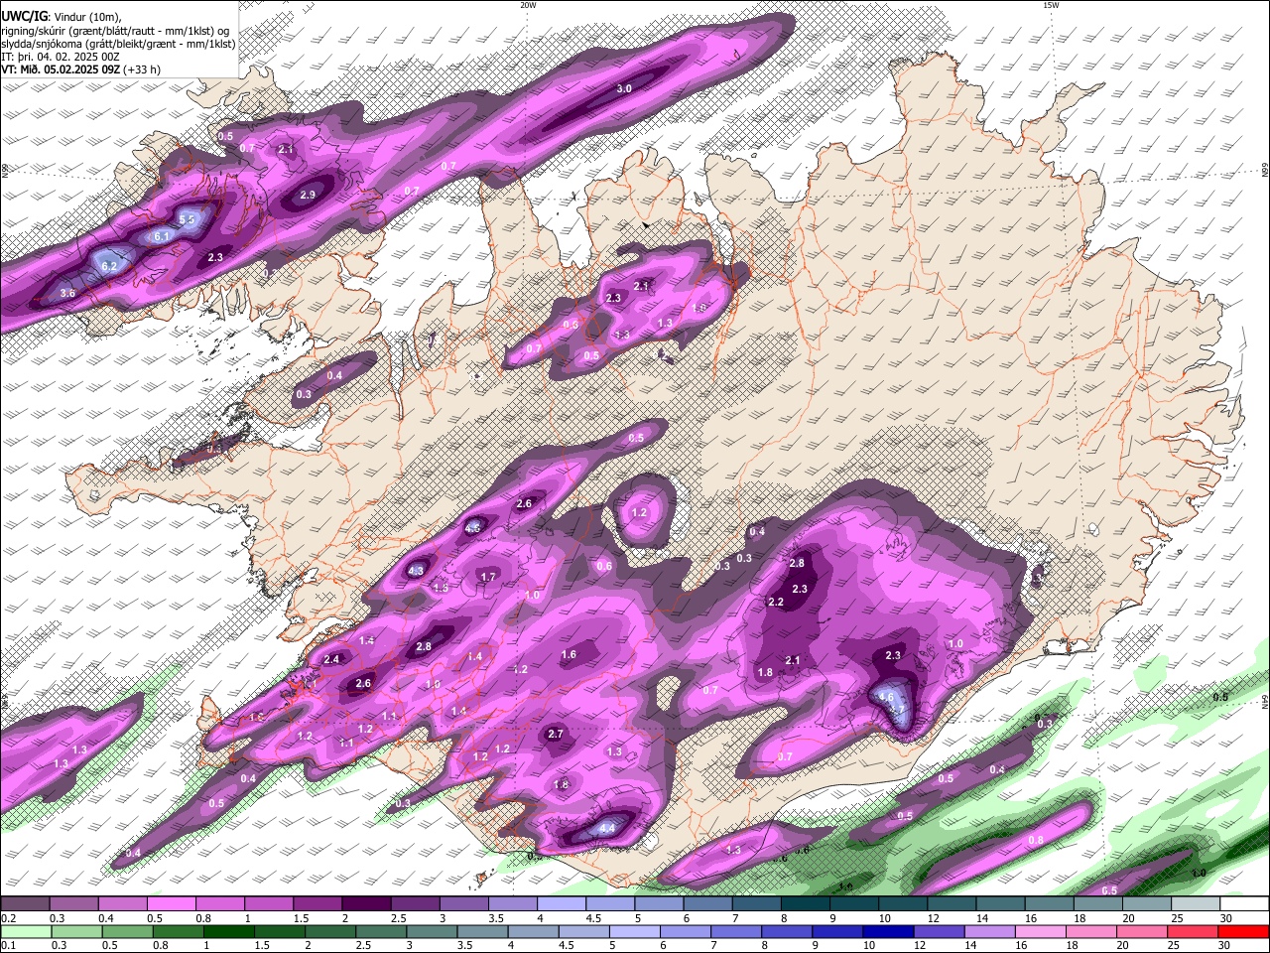Click the lower legend swatch between 25 and 30

pyautogui.click(x=1192, y=931)
